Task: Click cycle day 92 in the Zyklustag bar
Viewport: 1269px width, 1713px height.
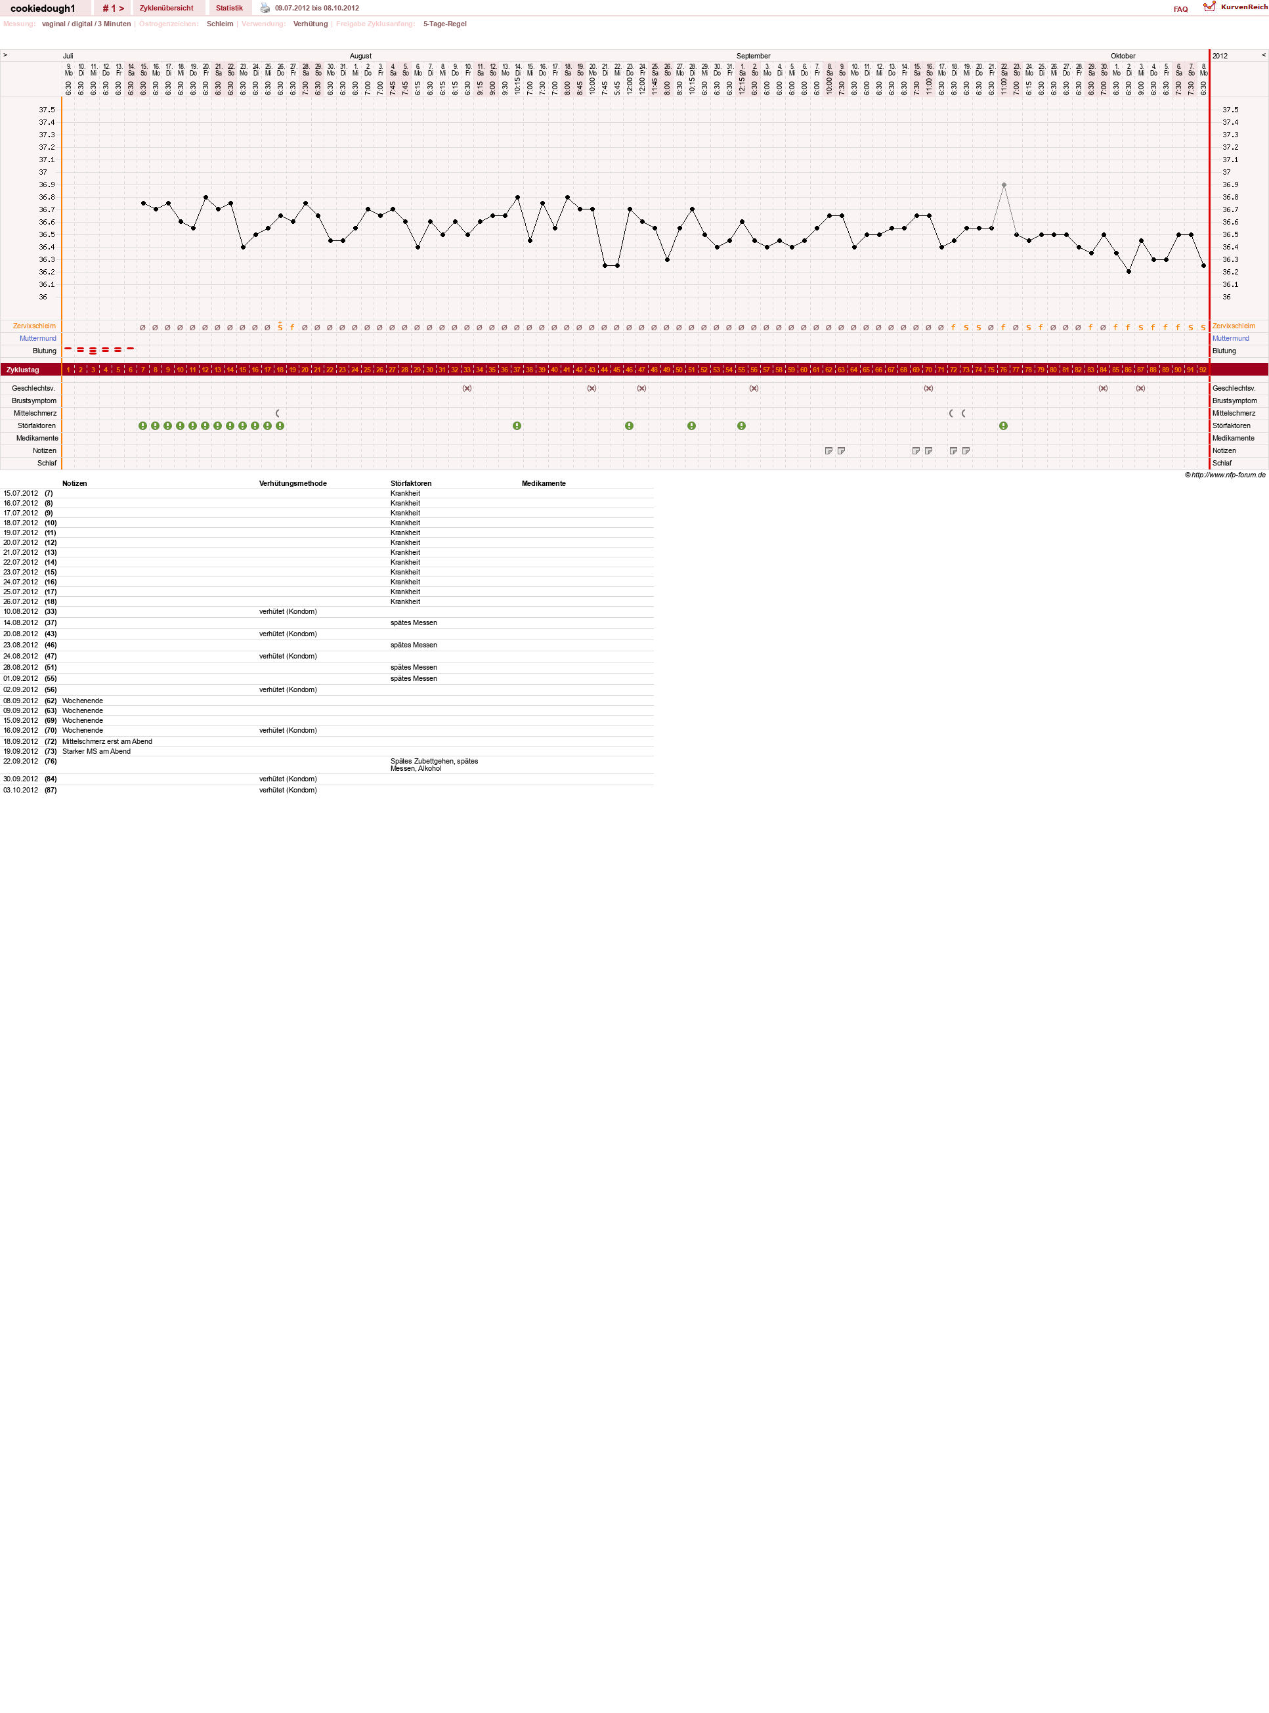Action: point(1203,370)
